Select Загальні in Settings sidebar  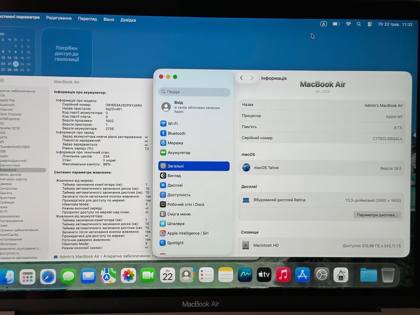tap(194, 166)
